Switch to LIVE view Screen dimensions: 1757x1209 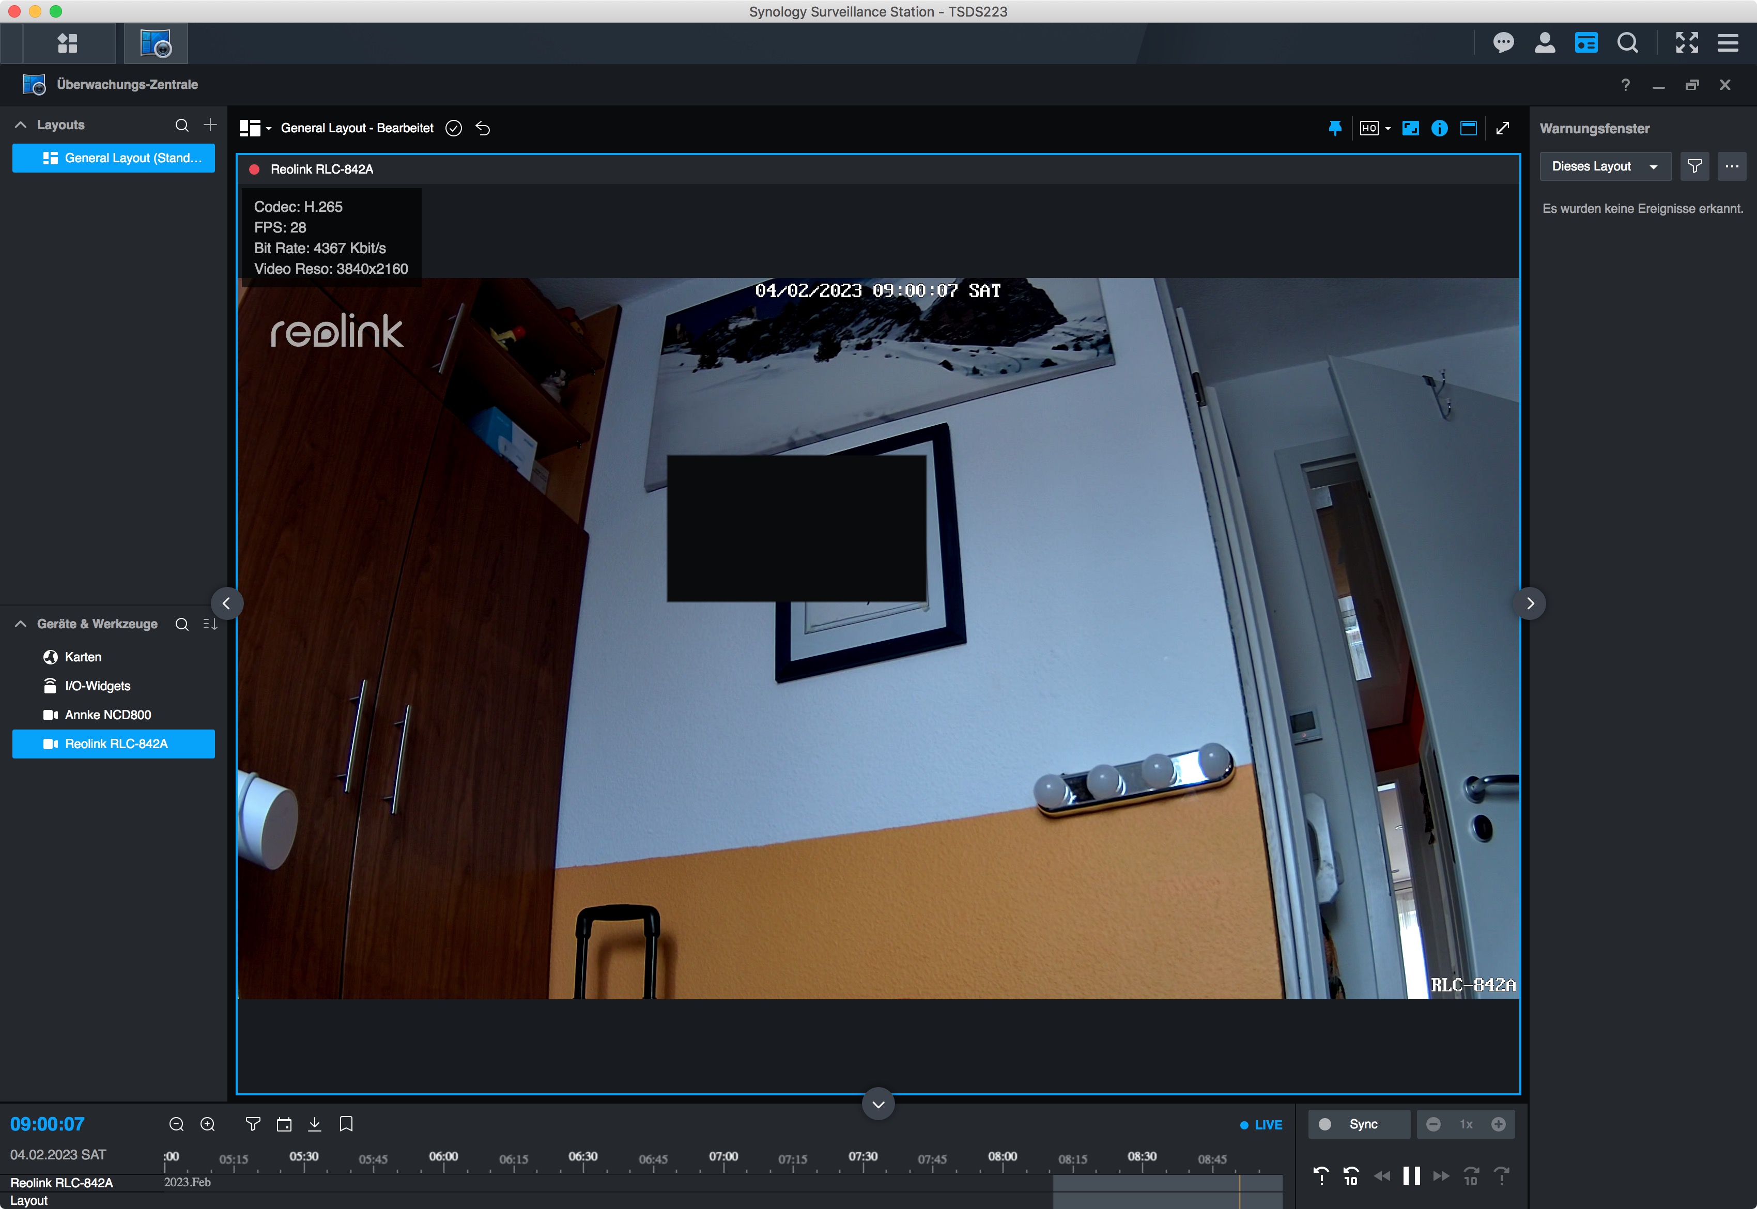1261,1125
